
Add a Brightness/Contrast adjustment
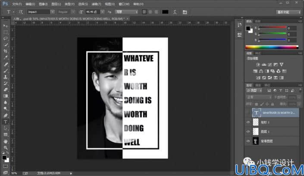[x=258, y=64]
